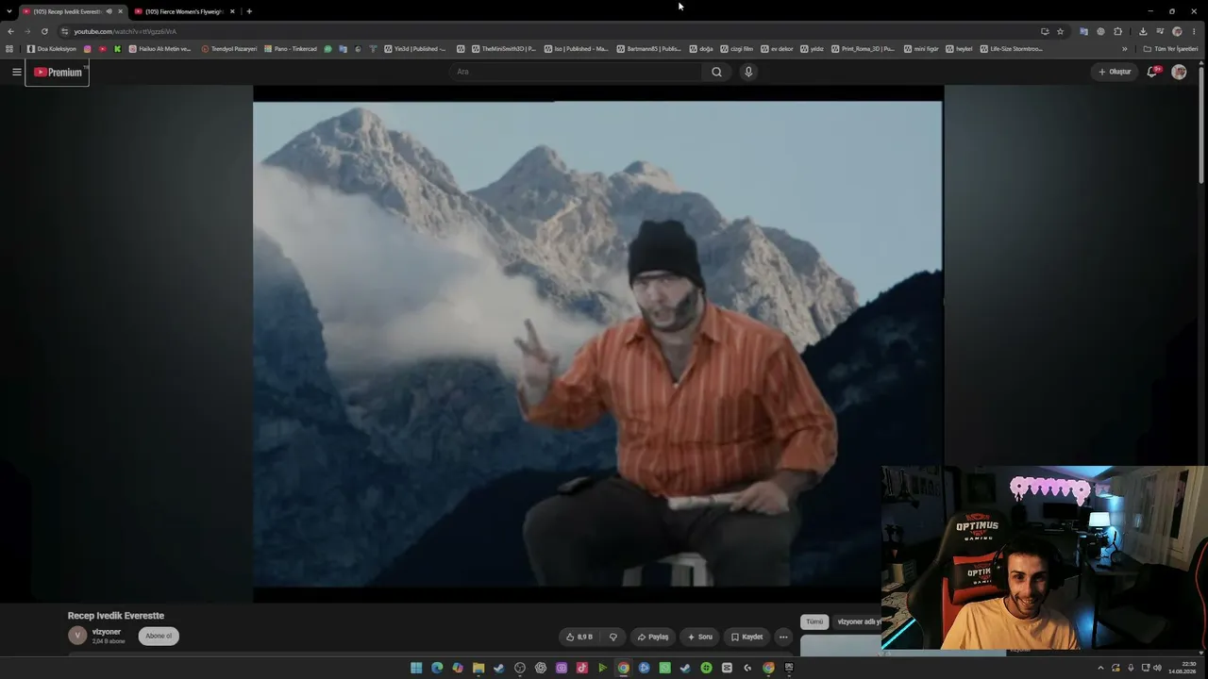Select the Tümü filter chip
This screenshot has height=679, width=1208.
tap(814, 621)
